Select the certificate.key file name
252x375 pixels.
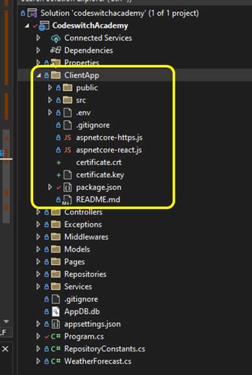point(100,175)
